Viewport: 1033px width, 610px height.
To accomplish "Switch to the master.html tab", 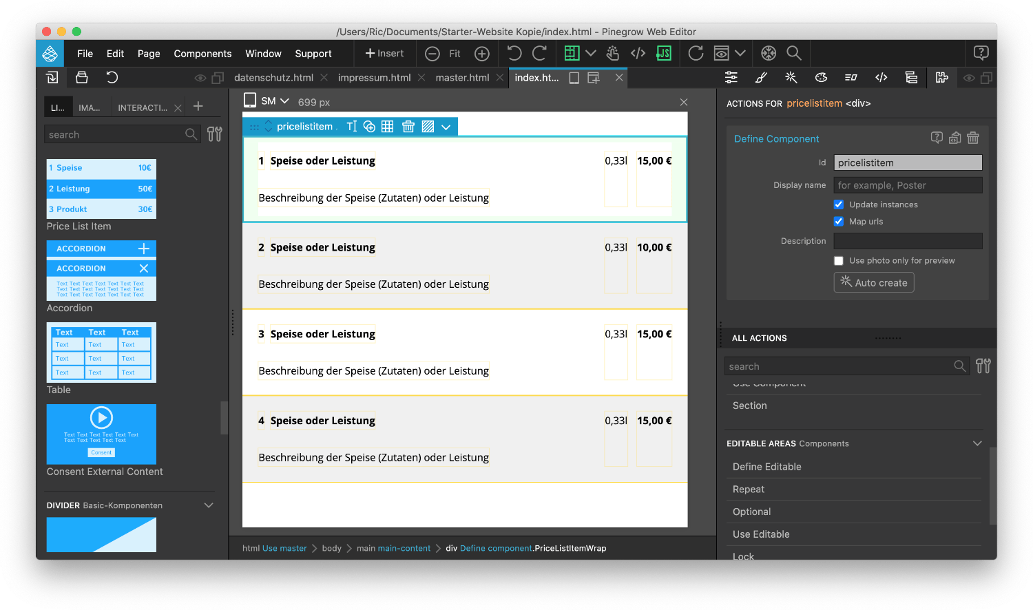I will tap(462, 78).
